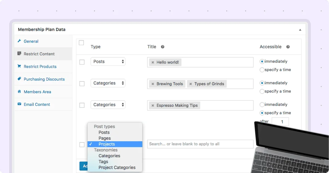The image size is (329, 173).
Task: Check the checkbox beside the search row
Action: point(82,145)
